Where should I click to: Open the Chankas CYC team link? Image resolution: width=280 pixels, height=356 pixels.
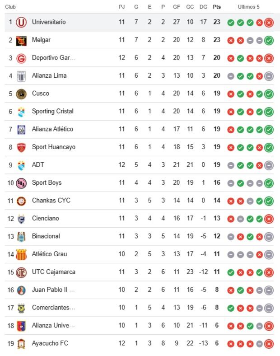(x=51, y=201)
